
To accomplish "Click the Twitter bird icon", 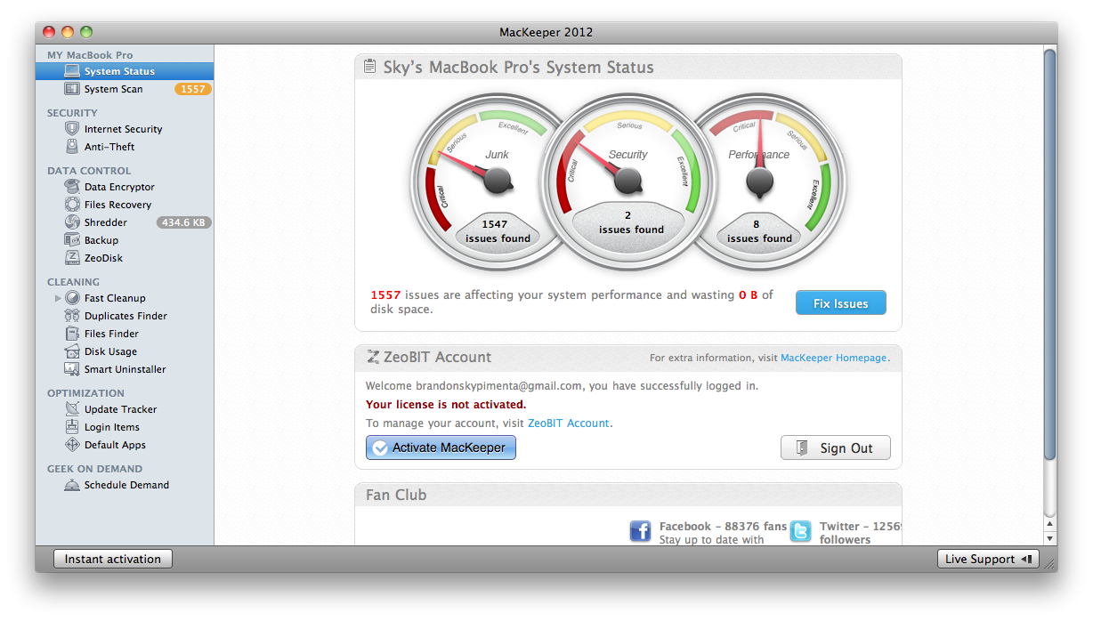I will [801, 531].
